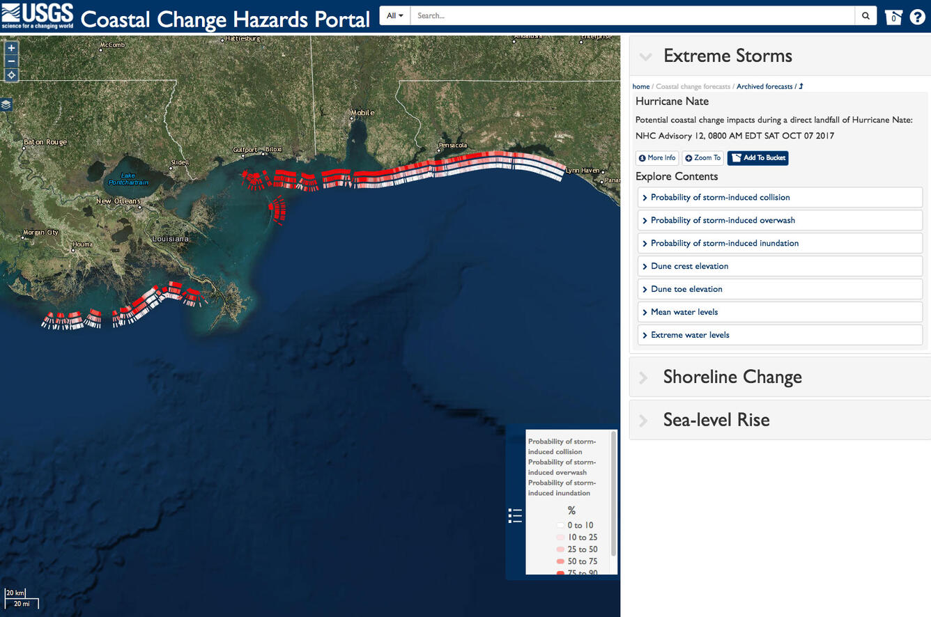Click the zoom in control on the map
Viewport: 931px width, 617px height.
click(10, 47)
